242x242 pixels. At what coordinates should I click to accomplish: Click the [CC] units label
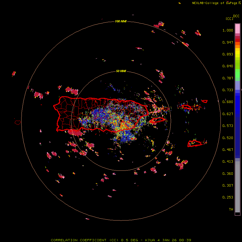[229, 19]
